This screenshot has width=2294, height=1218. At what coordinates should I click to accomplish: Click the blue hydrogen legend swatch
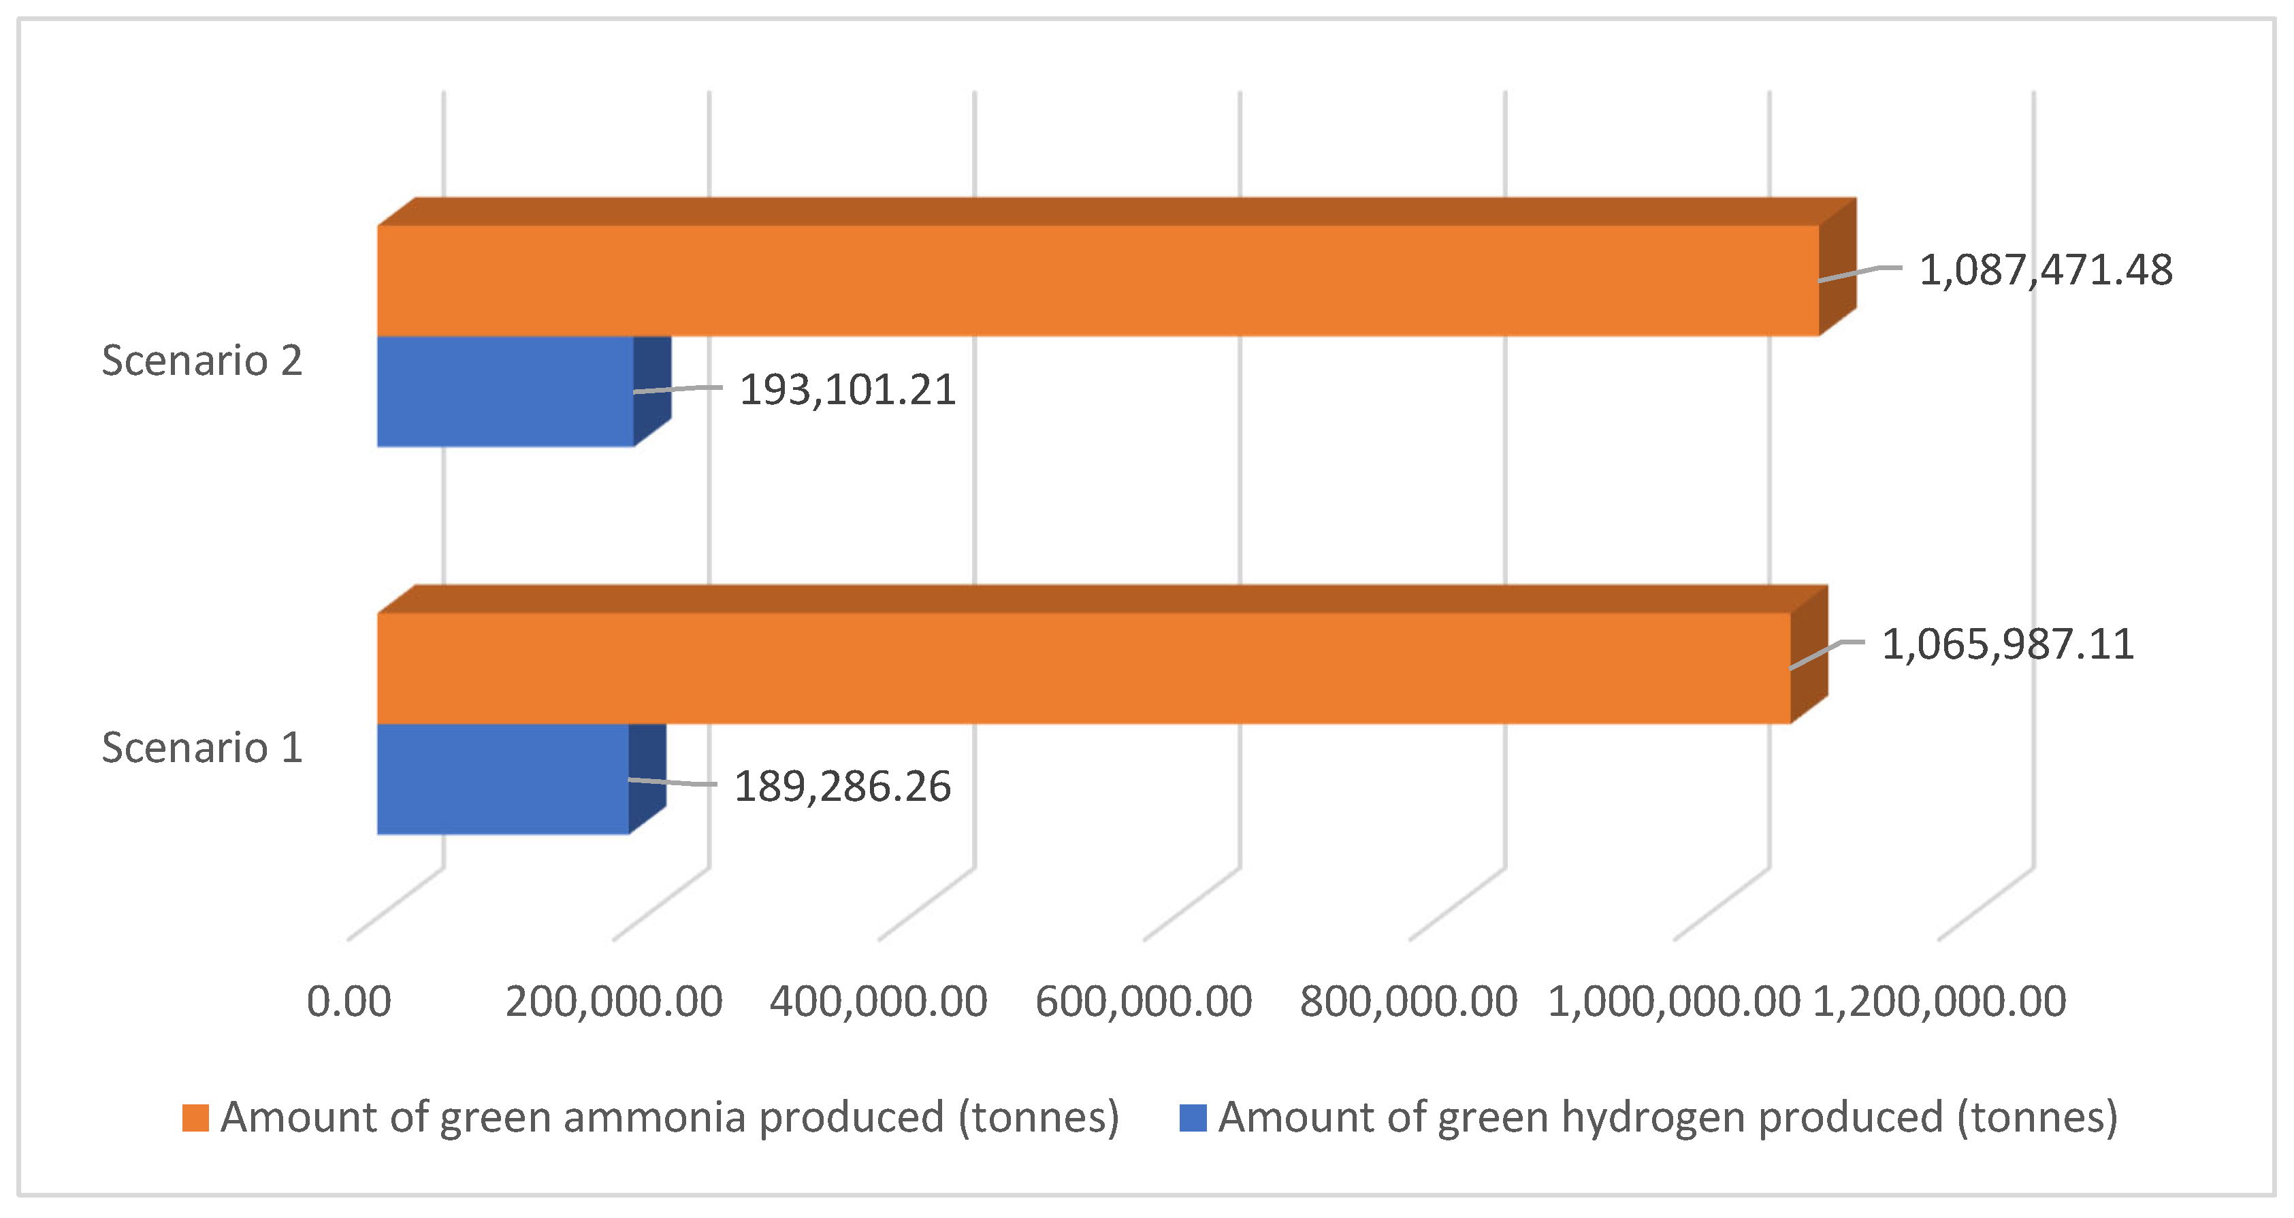[1193, 1117]
